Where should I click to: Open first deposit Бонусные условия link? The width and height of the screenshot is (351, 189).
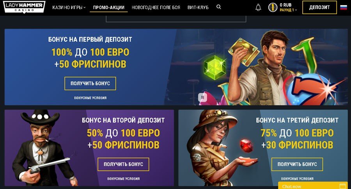pos(90,98)
